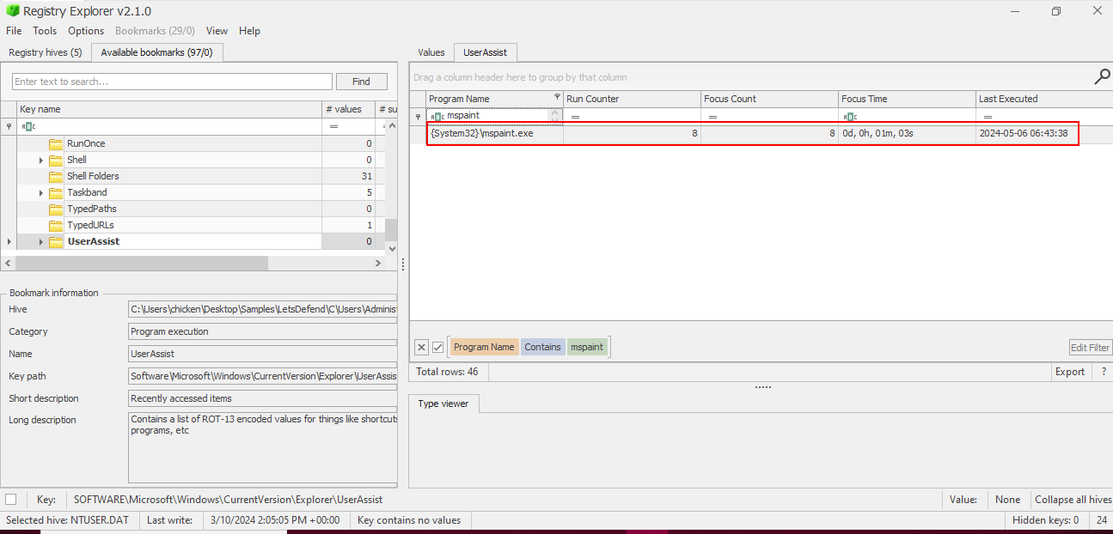Toggle the active filter checkbox

pyautogui.click(x=437, y=347)
